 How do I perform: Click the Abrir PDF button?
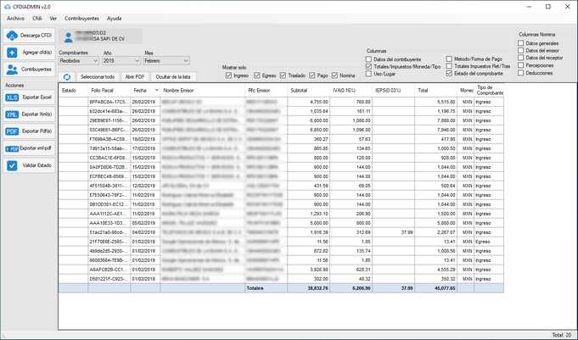(x=135, y=76)
